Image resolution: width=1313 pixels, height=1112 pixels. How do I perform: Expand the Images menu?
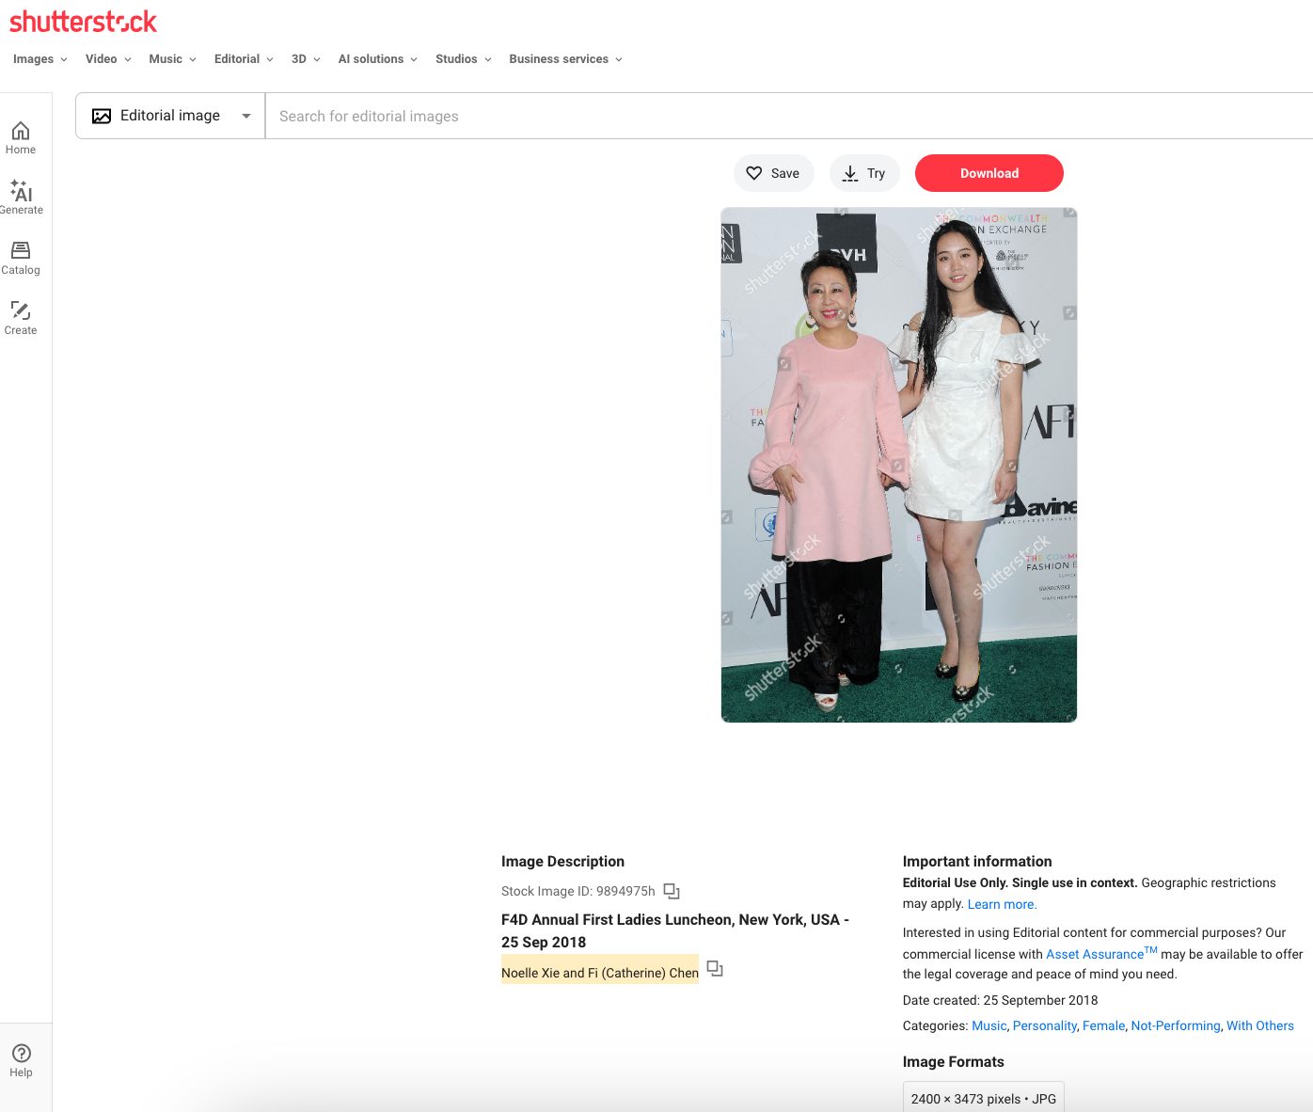tap(40, 59)
